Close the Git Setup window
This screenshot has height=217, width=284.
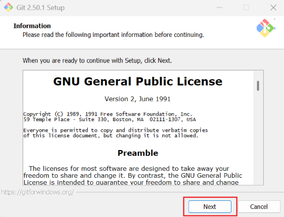tap(273, 8)
